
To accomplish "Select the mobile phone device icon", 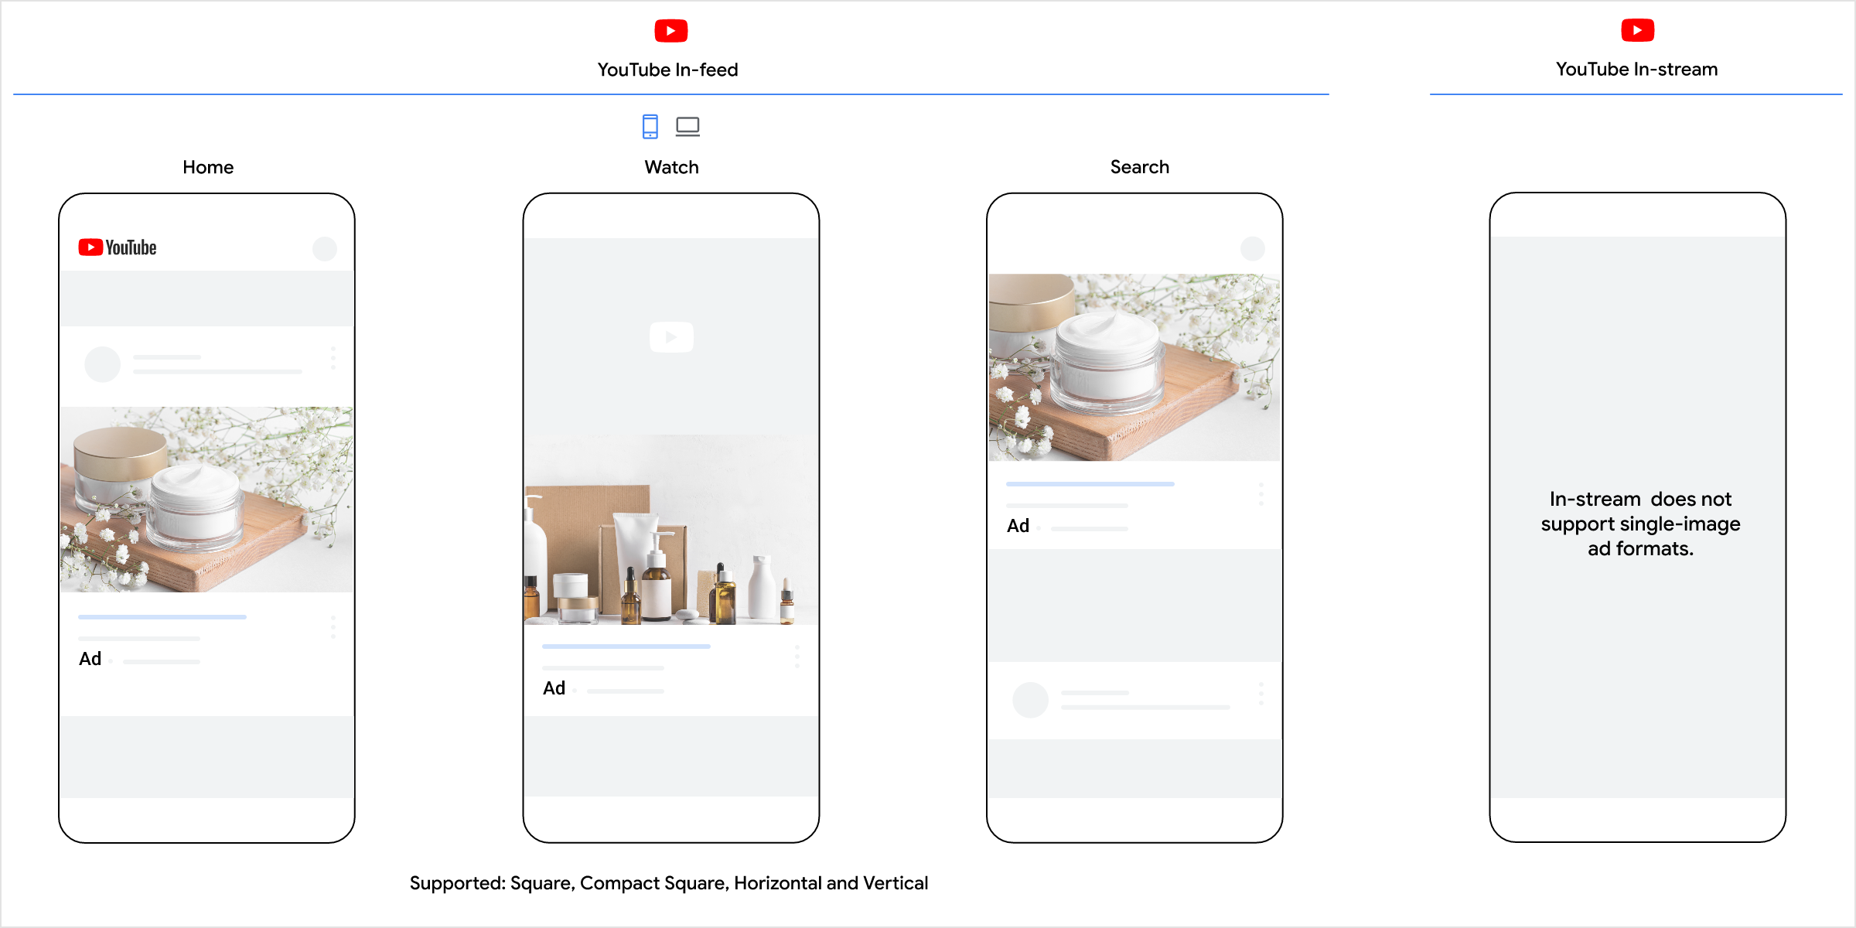I will (x=650, y=126).
